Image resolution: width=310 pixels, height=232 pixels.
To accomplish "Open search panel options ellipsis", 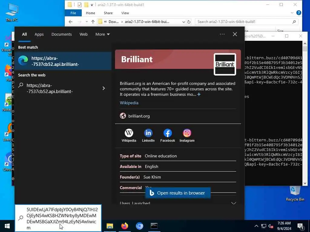I will pyautogui.click(x=222, y=34).
